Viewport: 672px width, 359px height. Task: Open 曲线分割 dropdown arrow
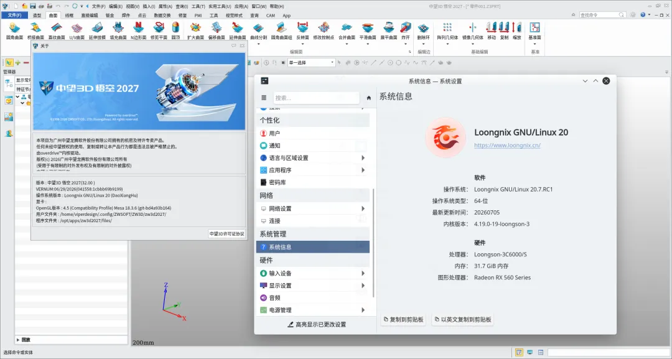258,44
